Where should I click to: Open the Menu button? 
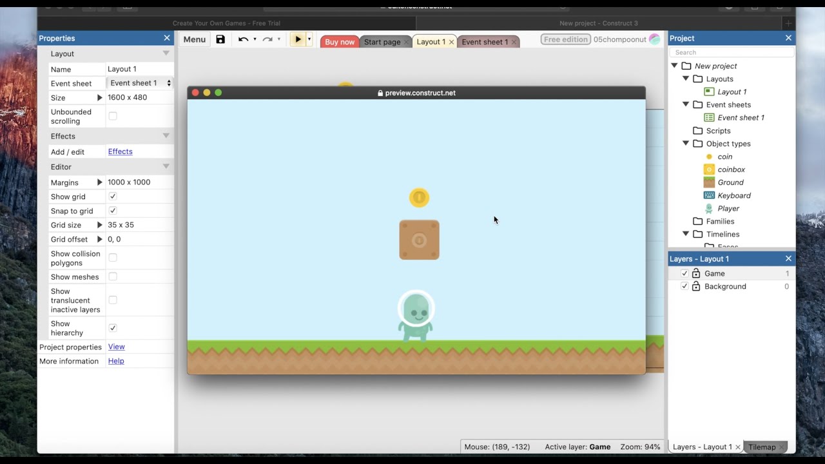pyautogui.click(x=194, y=39)
